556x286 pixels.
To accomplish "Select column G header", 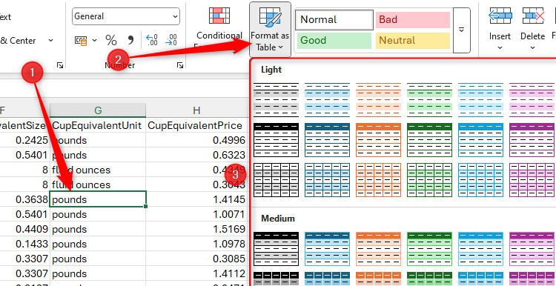I will pos(98,110).
